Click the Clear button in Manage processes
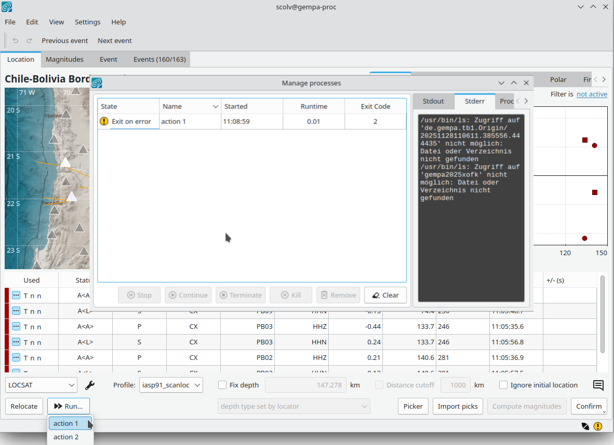The width and height of the screenshot is (614, 445). 385,295
